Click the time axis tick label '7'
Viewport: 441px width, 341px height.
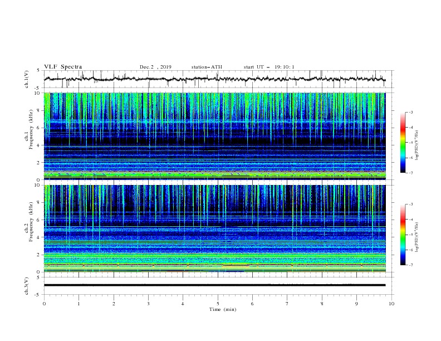point(287,304)
